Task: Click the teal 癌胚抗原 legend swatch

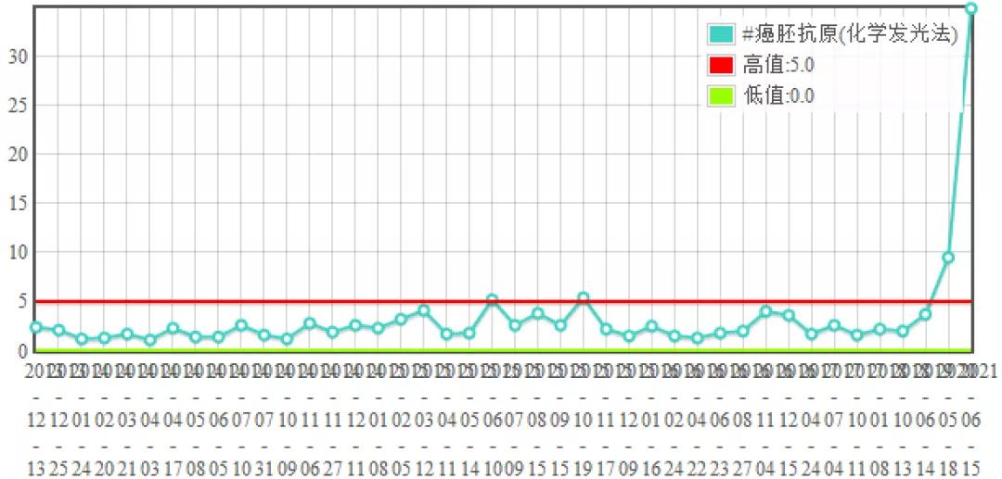Action: pyautogui.click(x=721, y=35)
